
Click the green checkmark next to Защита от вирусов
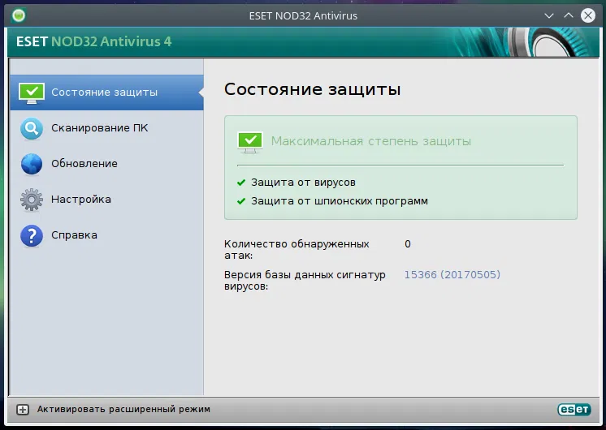(x=241, y=183)
